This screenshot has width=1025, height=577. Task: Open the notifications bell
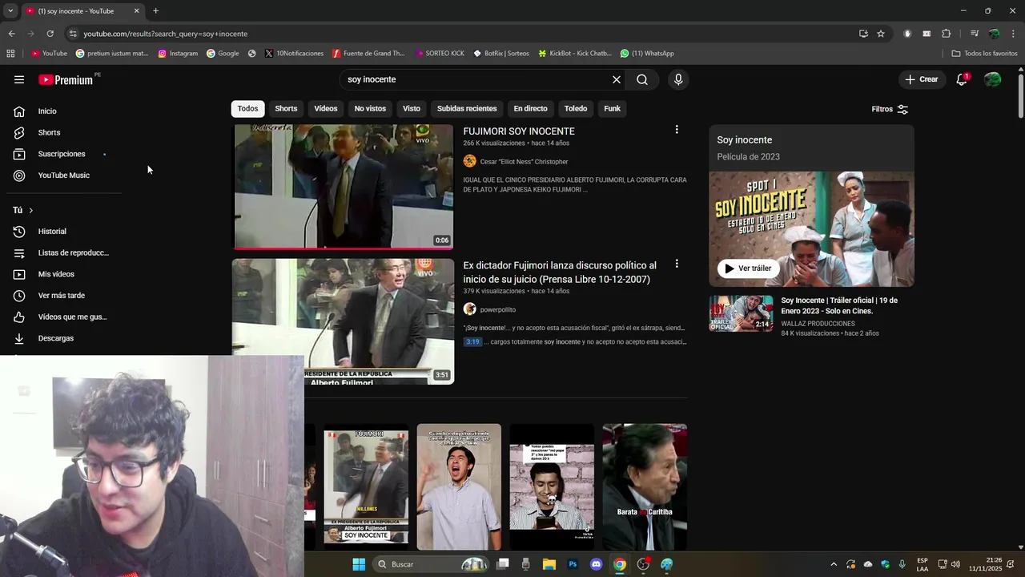962,79
